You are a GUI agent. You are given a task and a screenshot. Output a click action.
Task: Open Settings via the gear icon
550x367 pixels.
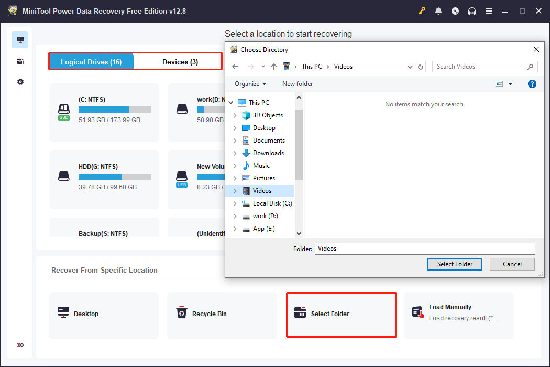tap(20, 81)
